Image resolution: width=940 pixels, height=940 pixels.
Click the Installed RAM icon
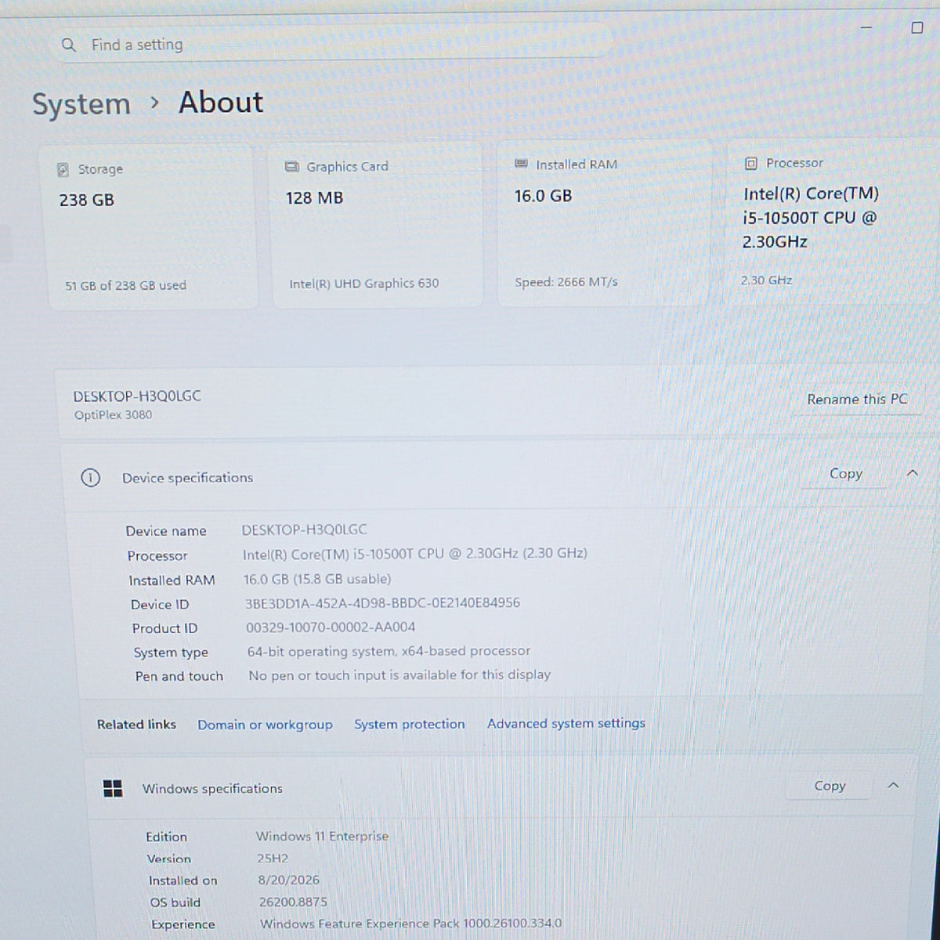pyautogui.click(x=521, y=164)
